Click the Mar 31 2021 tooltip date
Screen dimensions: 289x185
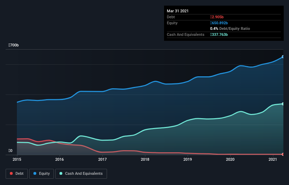point(178,11)
